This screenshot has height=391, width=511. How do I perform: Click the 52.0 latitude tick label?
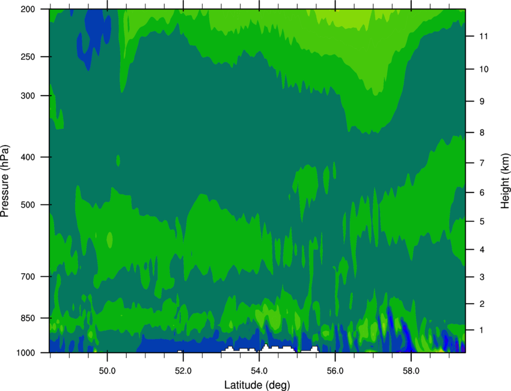183,371
